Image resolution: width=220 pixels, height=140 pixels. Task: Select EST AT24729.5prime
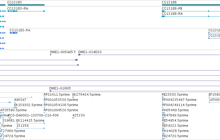coord(12,136)
